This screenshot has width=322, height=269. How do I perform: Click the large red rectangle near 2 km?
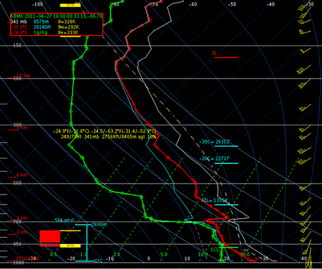point(50,236)
